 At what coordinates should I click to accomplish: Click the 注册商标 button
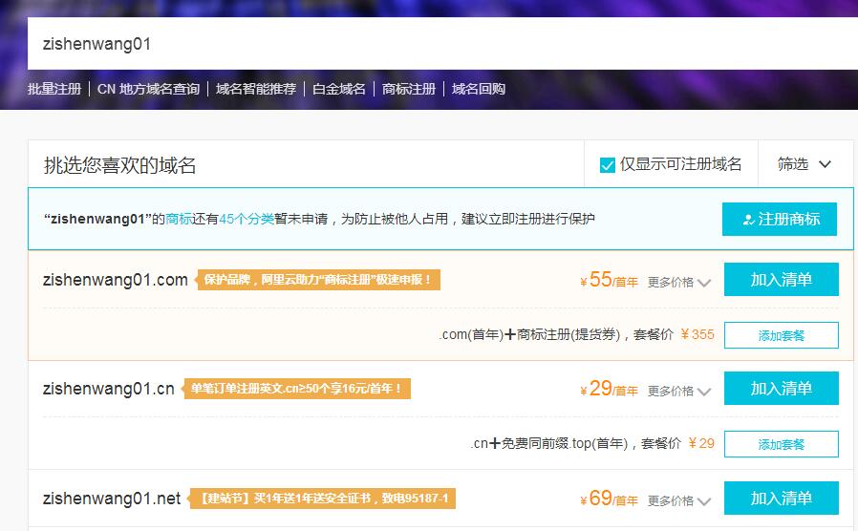pos(780,219)
